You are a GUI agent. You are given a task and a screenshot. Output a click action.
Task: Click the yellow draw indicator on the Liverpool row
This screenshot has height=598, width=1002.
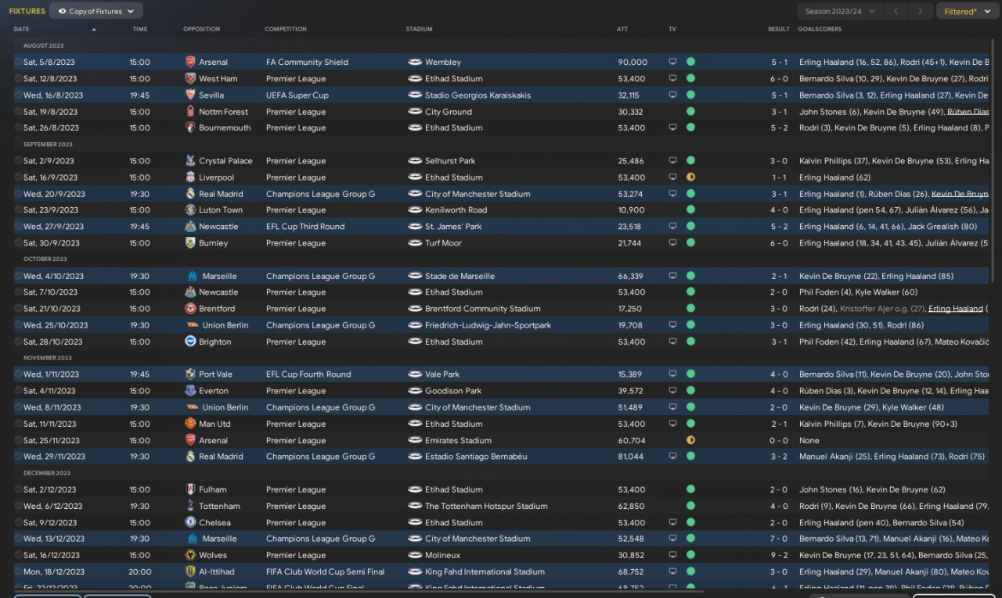690,177
